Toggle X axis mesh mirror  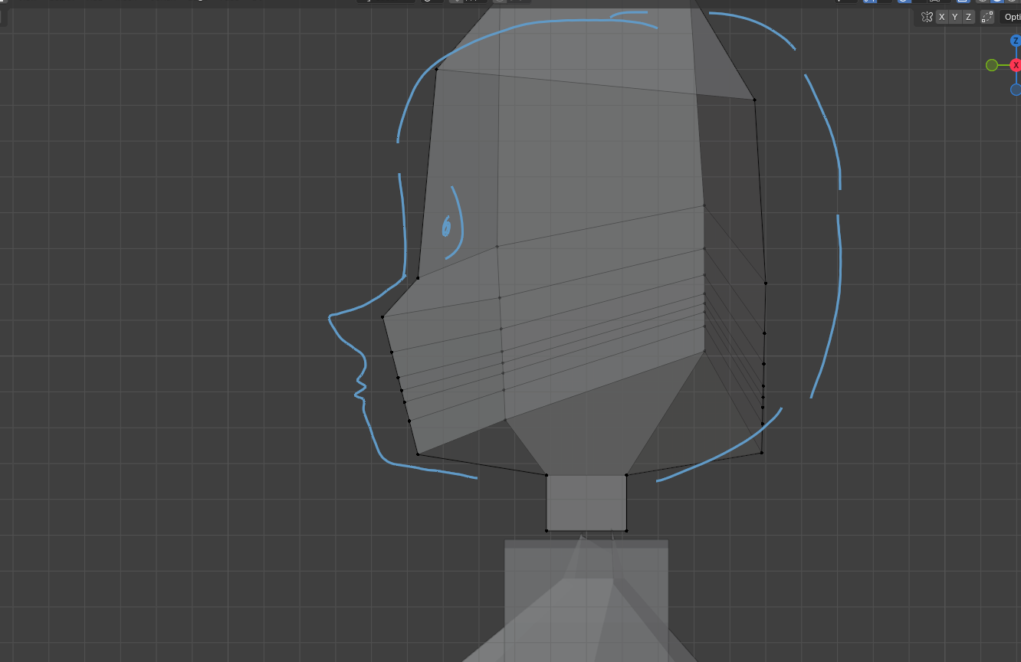942,17
